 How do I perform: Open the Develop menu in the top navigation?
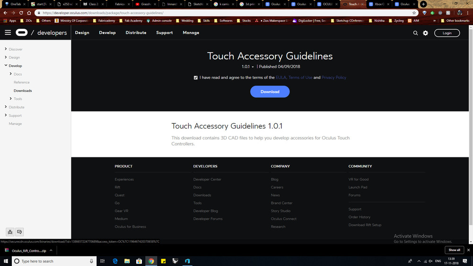click(x=107, y=33)
